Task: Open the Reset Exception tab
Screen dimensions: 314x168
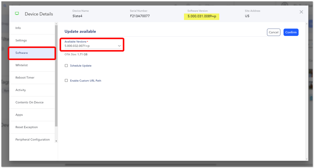Action: pos(32,127)
